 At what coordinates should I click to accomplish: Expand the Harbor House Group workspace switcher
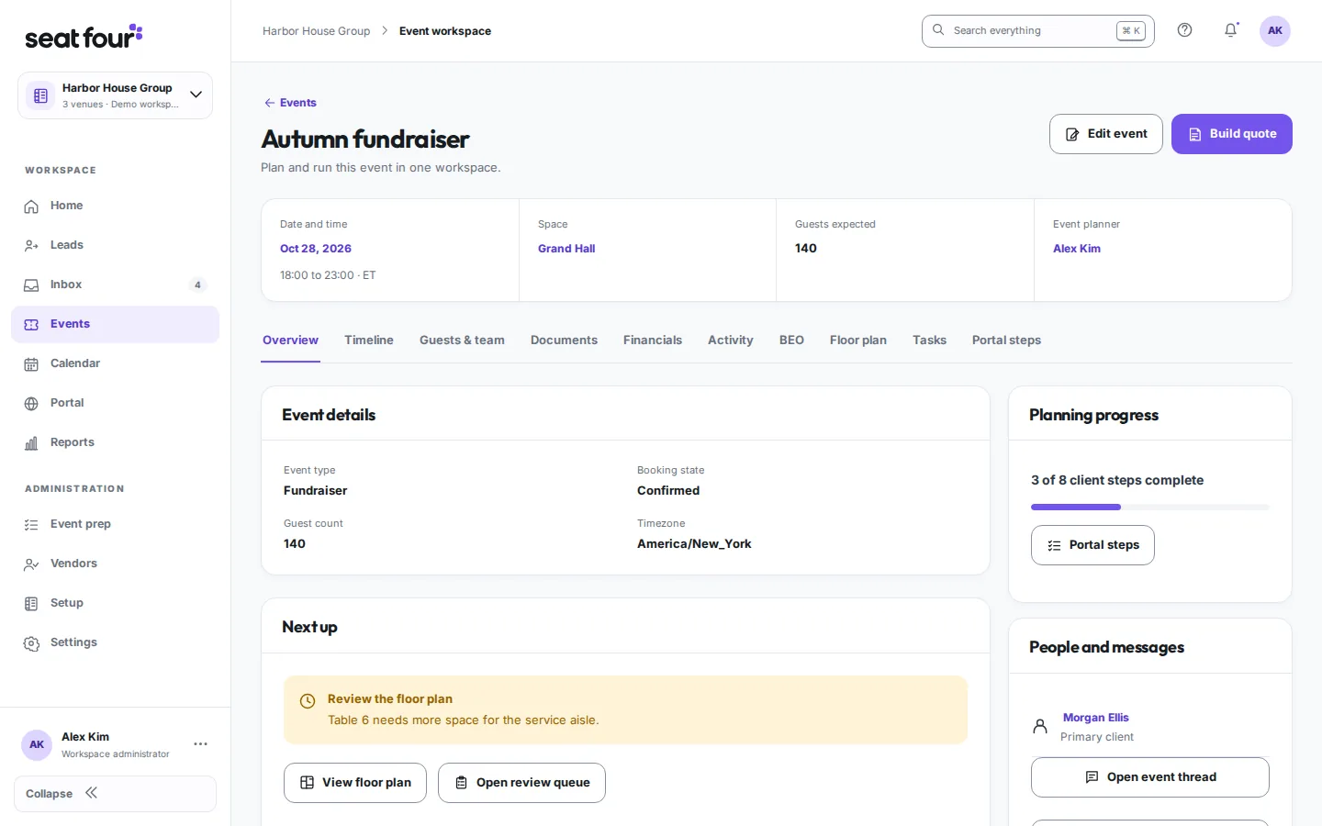click(x=115, y=95)
